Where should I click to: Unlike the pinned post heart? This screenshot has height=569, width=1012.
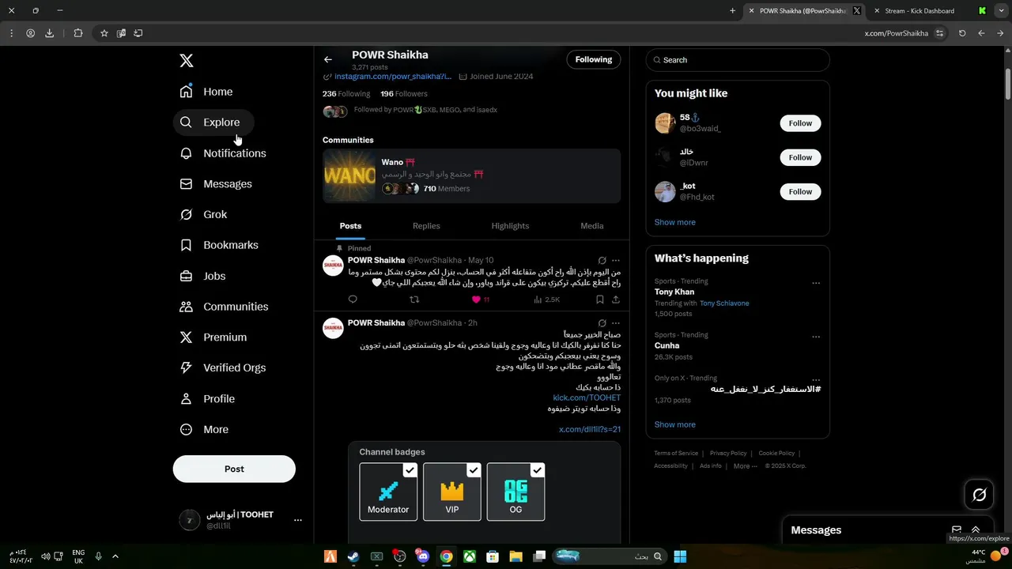point(476,300)
